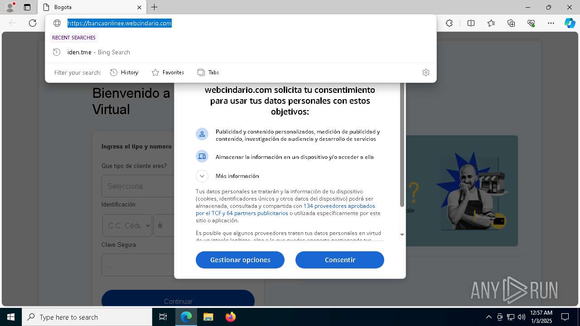Select the iden.tme Bing Search suggestion

click(x=241, y=52)
